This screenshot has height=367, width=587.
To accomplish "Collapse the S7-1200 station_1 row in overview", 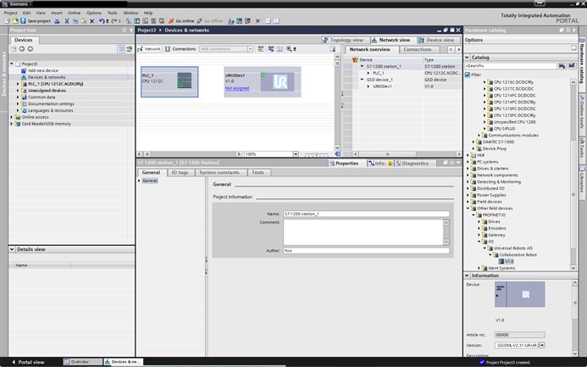I will (362, 66).
